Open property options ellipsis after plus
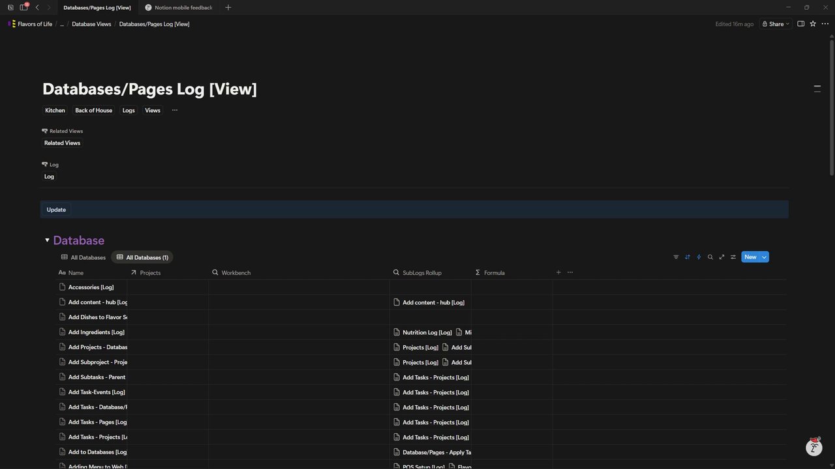835x469 pixels. pos(570,273)
